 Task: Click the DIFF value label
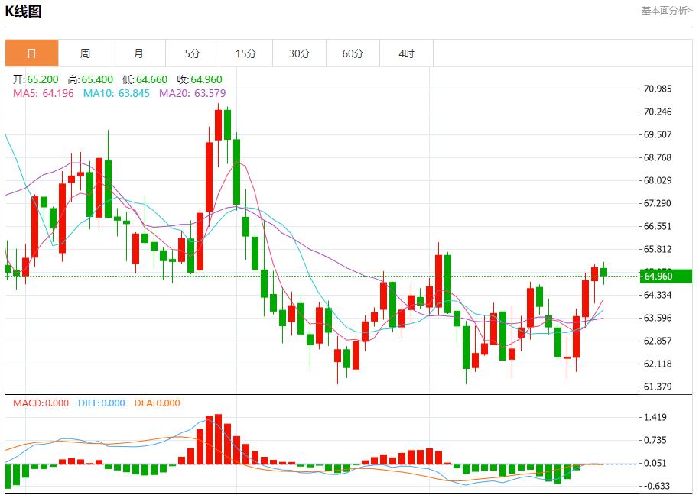point(101,403)
